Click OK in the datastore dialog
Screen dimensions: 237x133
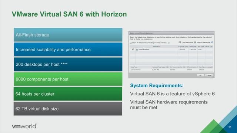[x=200, y=75]
